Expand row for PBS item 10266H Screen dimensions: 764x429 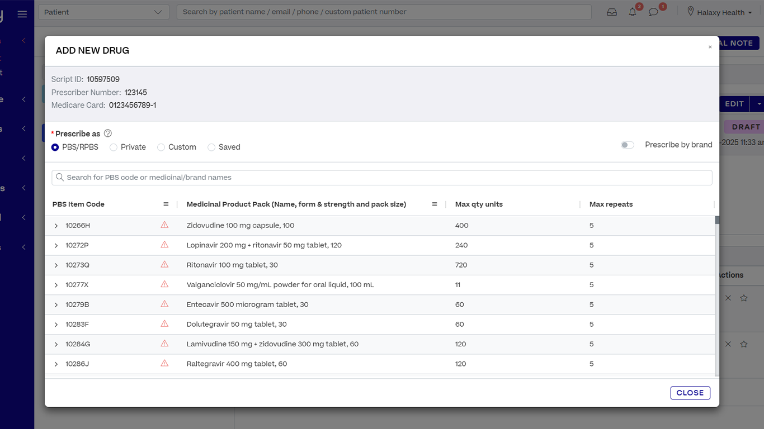coord(56,226)
